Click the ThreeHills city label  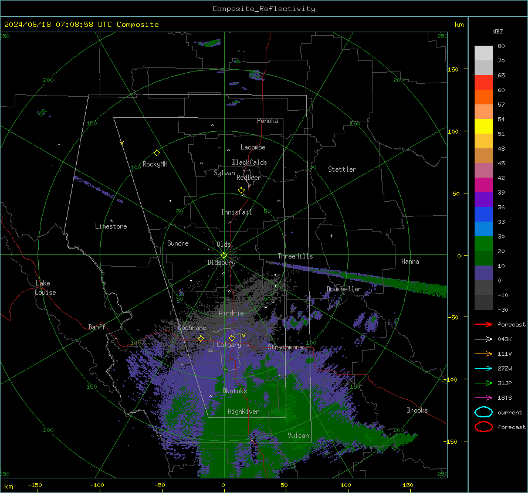tap(295, 256)
